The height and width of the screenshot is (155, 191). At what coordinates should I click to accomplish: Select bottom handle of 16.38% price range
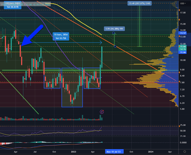pos(115,46)
